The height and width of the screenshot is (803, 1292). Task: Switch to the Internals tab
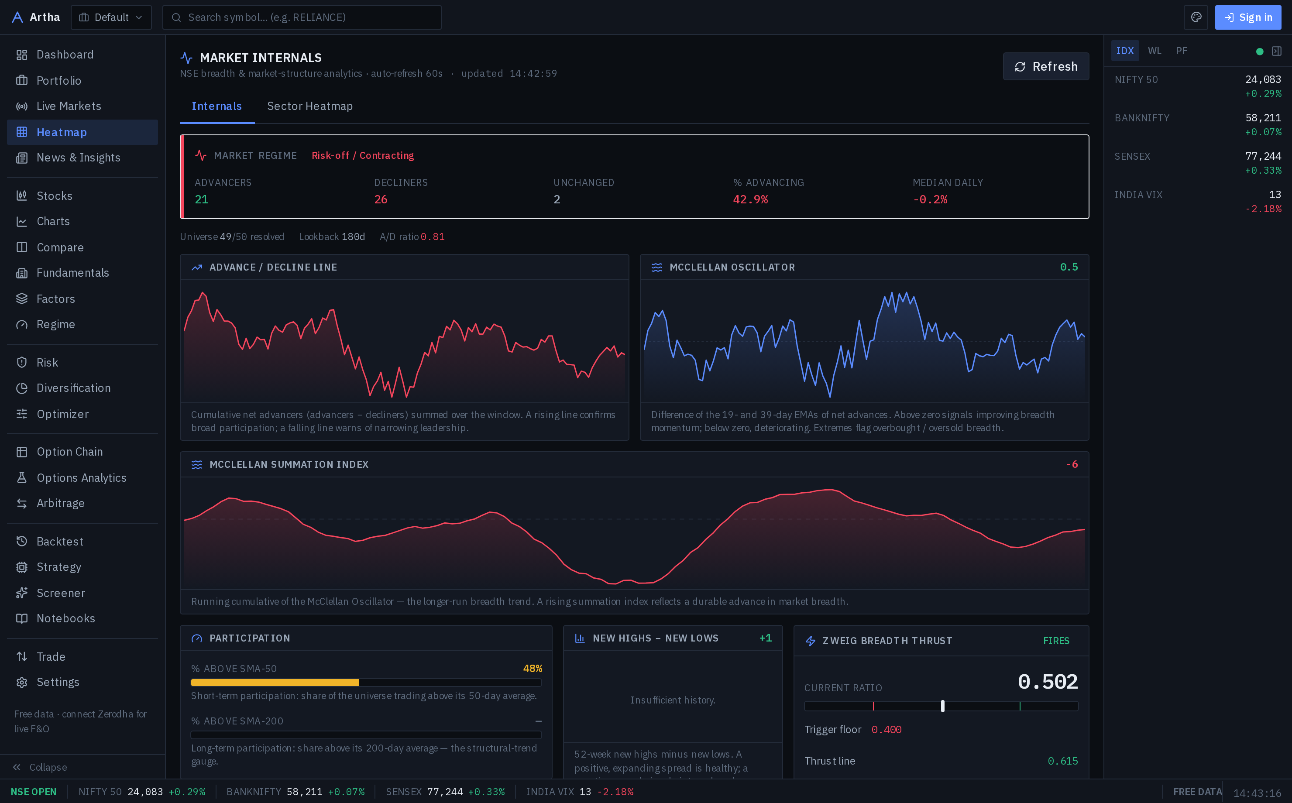(x=216, y=106)
